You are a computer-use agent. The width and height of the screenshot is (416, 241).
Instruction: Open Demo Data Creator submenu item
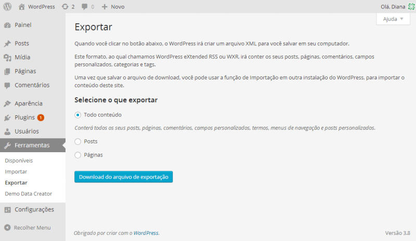(29, 194)
